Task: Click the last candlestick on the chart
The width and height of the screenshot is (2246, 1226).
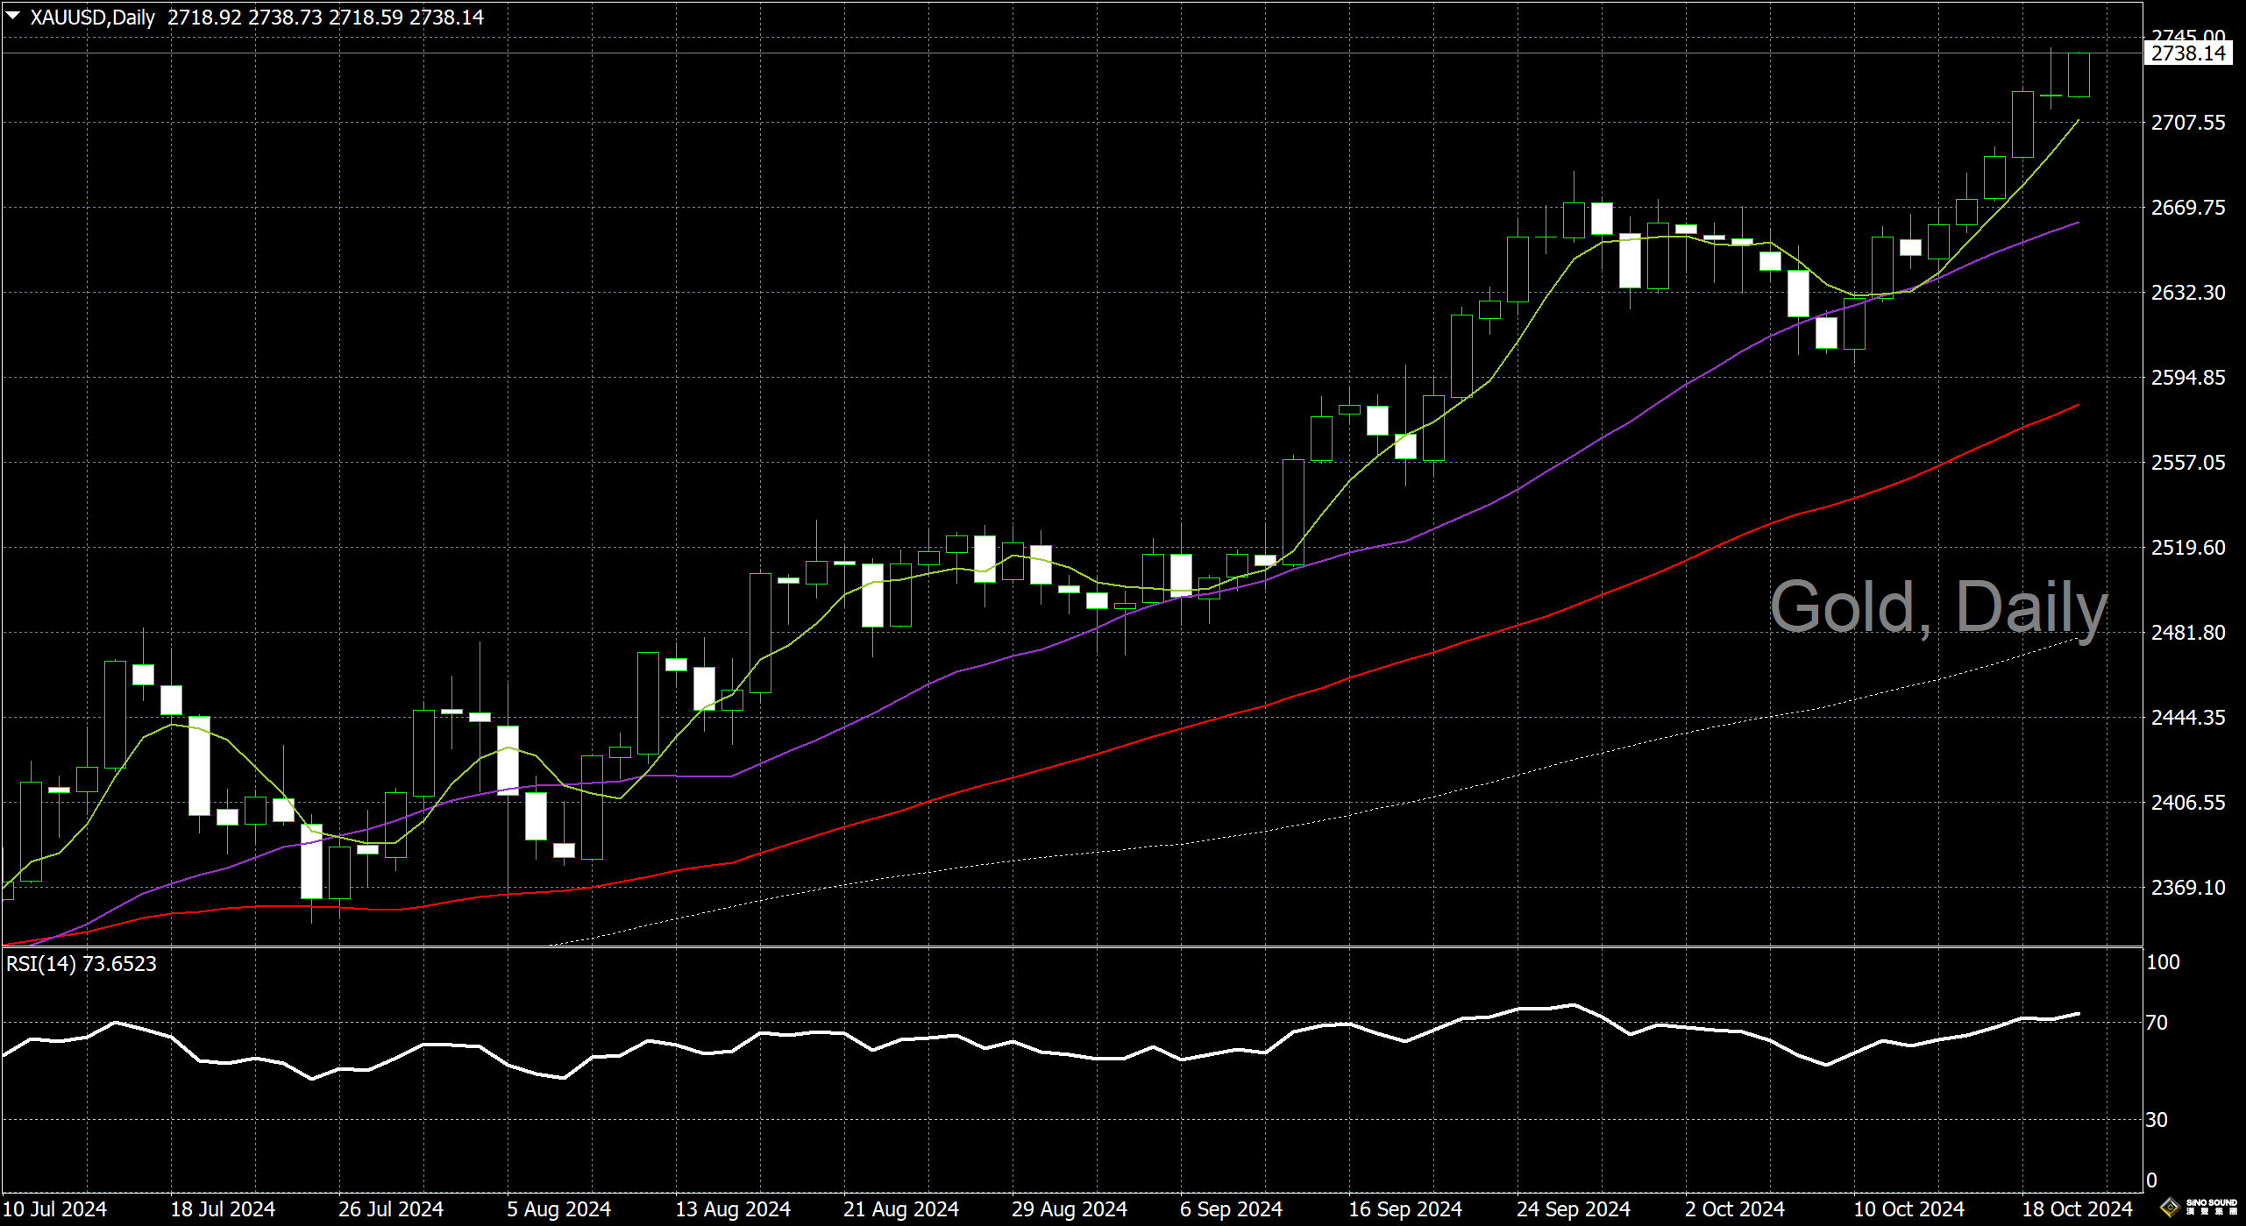Action: pyautogui.click(x=2079, y=74)
